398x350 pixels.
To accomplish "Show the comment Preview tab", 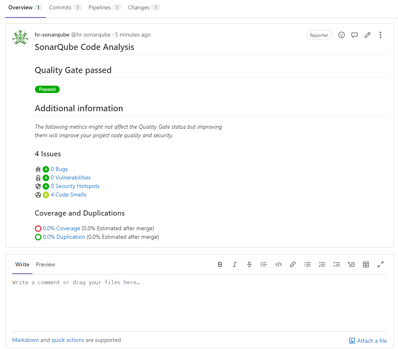I will point(45,264).
